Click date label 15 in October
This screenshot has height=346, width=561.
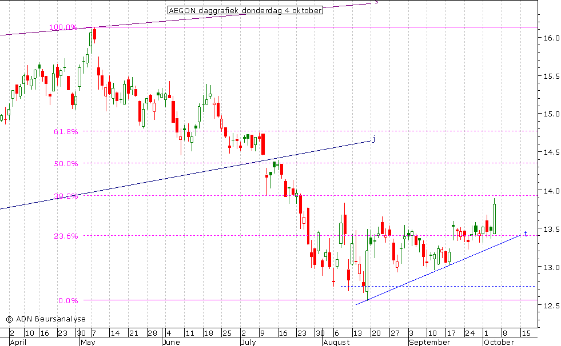[x=526, y=333]
